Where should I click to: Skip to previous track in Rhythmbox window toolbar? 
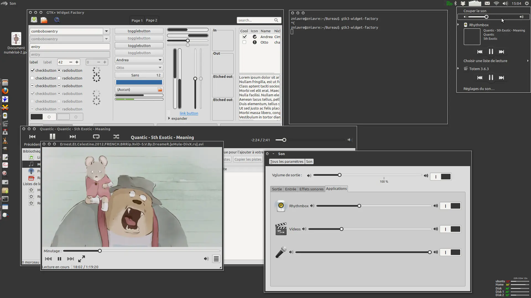click(x=32, y=137)
